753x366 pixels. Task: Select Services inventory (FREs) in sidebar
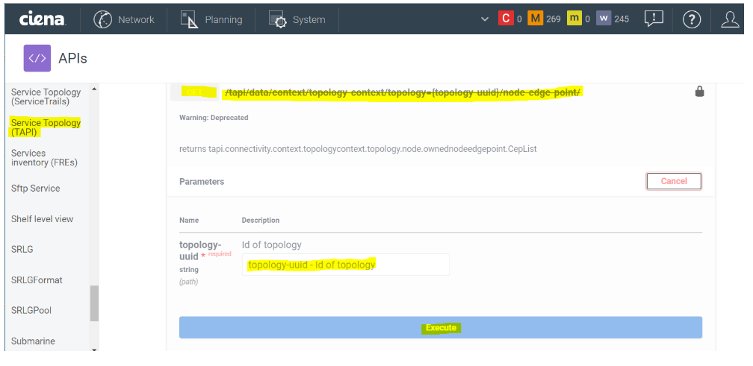click(x=44, y=157)
